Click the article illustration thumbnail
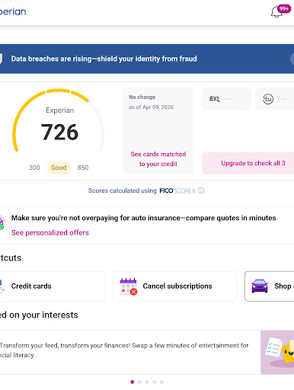Viewport: 294px width, 390px height. tap(277, 352)
